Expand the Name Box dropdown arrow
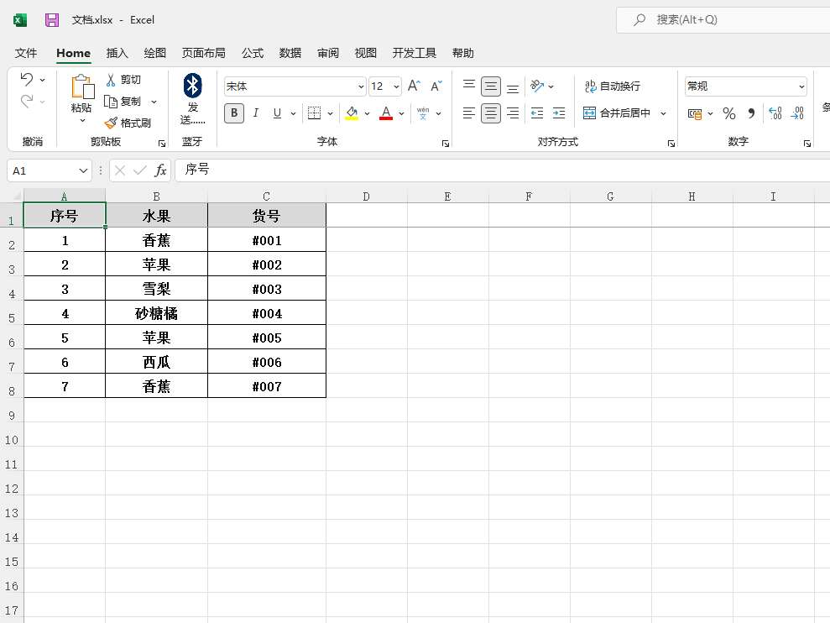 pos(83,170)
